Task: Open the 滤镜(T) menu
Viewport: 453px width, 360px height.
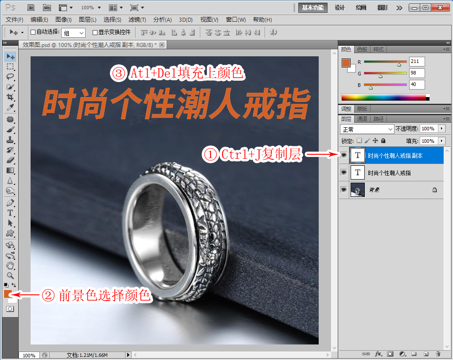Action: point(137,20)
